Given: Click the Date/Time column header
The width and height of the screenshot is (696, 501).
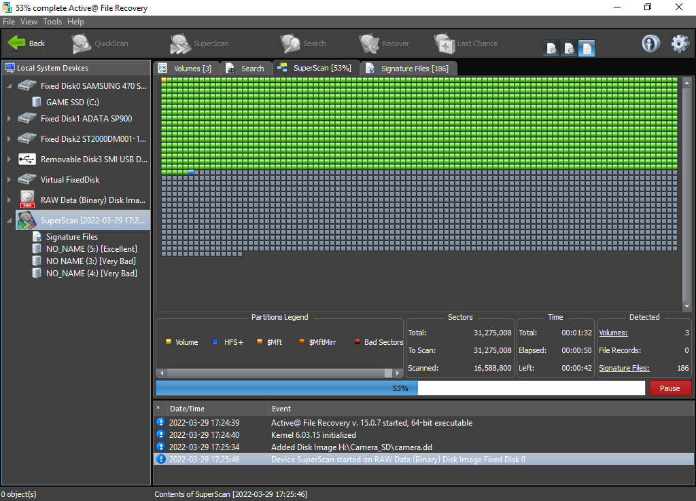Looking at the screenshot, I should [x=217, y=409].
